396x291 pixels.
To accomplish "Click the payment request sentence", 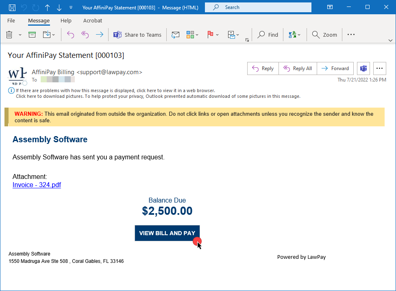I will (89, 157).
